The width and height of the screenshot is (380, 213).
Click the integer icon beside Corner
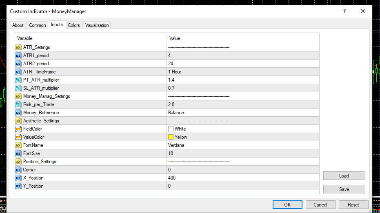click(18, 170)
